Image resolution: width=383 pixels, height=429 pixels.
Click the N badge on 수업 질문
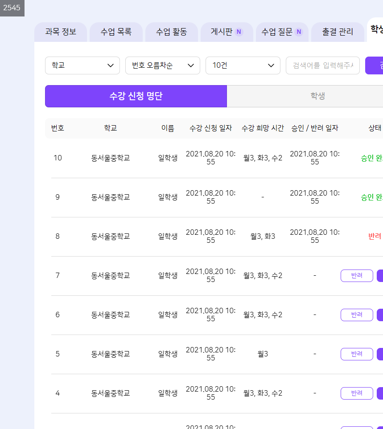(299, 32)
